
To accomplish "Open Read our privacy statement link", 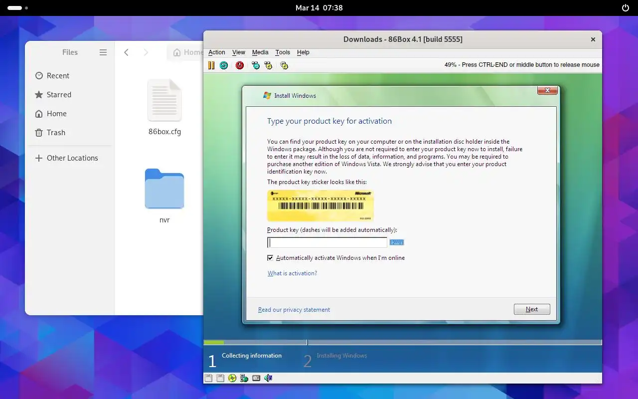I will [x=294, y=310].
